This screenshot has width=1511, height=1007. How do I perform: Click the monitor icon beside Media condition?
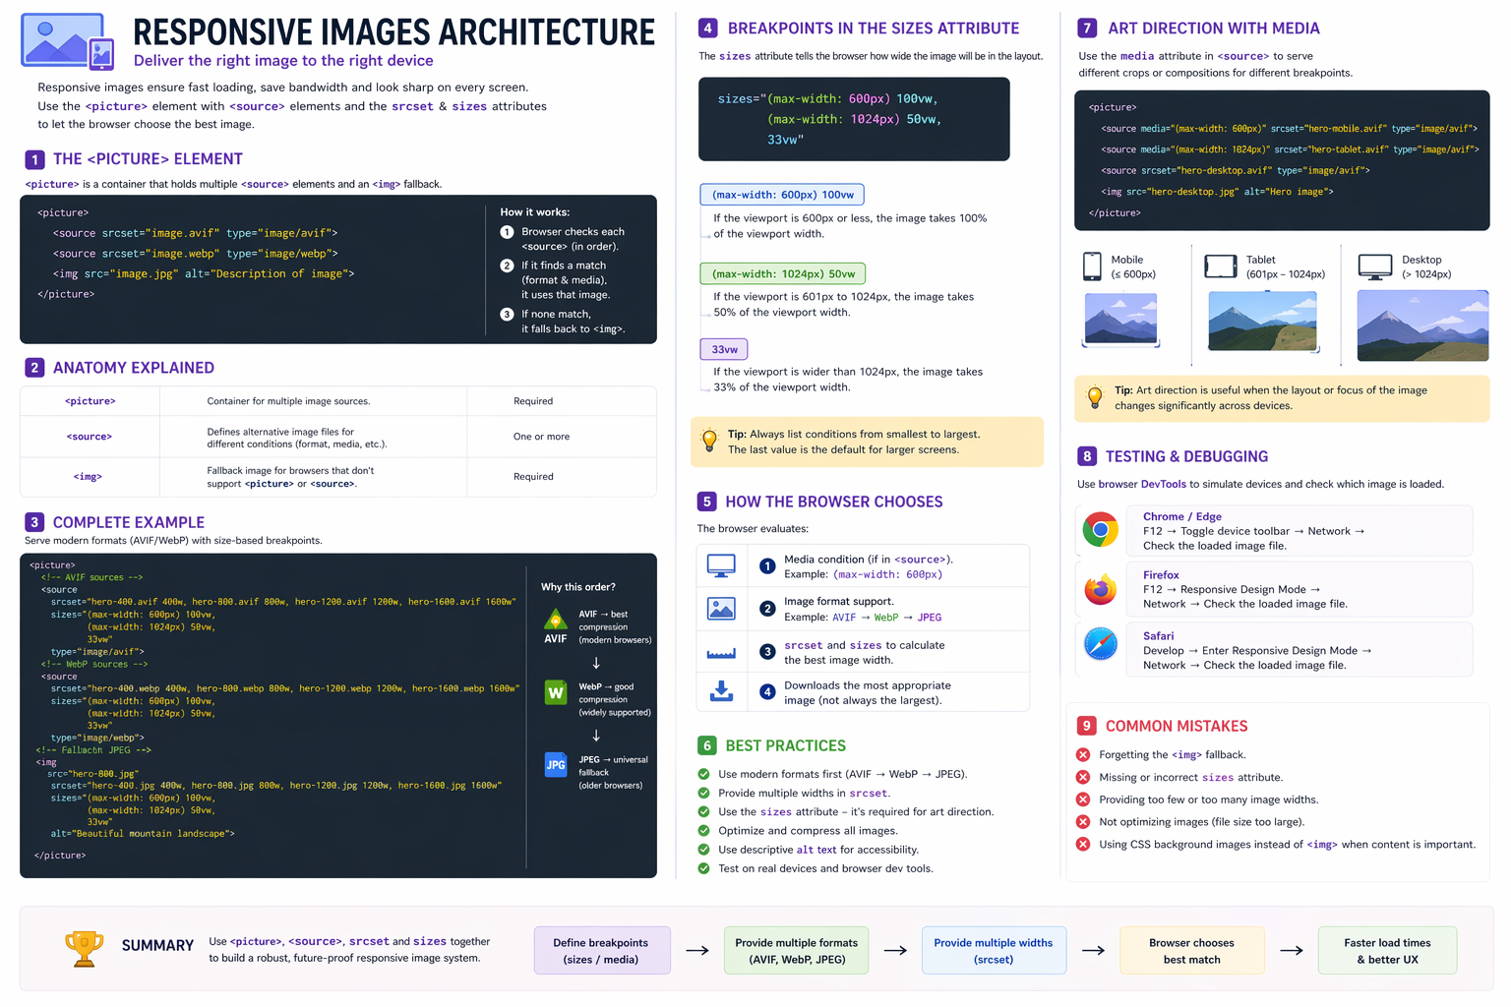(x=721, y=565)
